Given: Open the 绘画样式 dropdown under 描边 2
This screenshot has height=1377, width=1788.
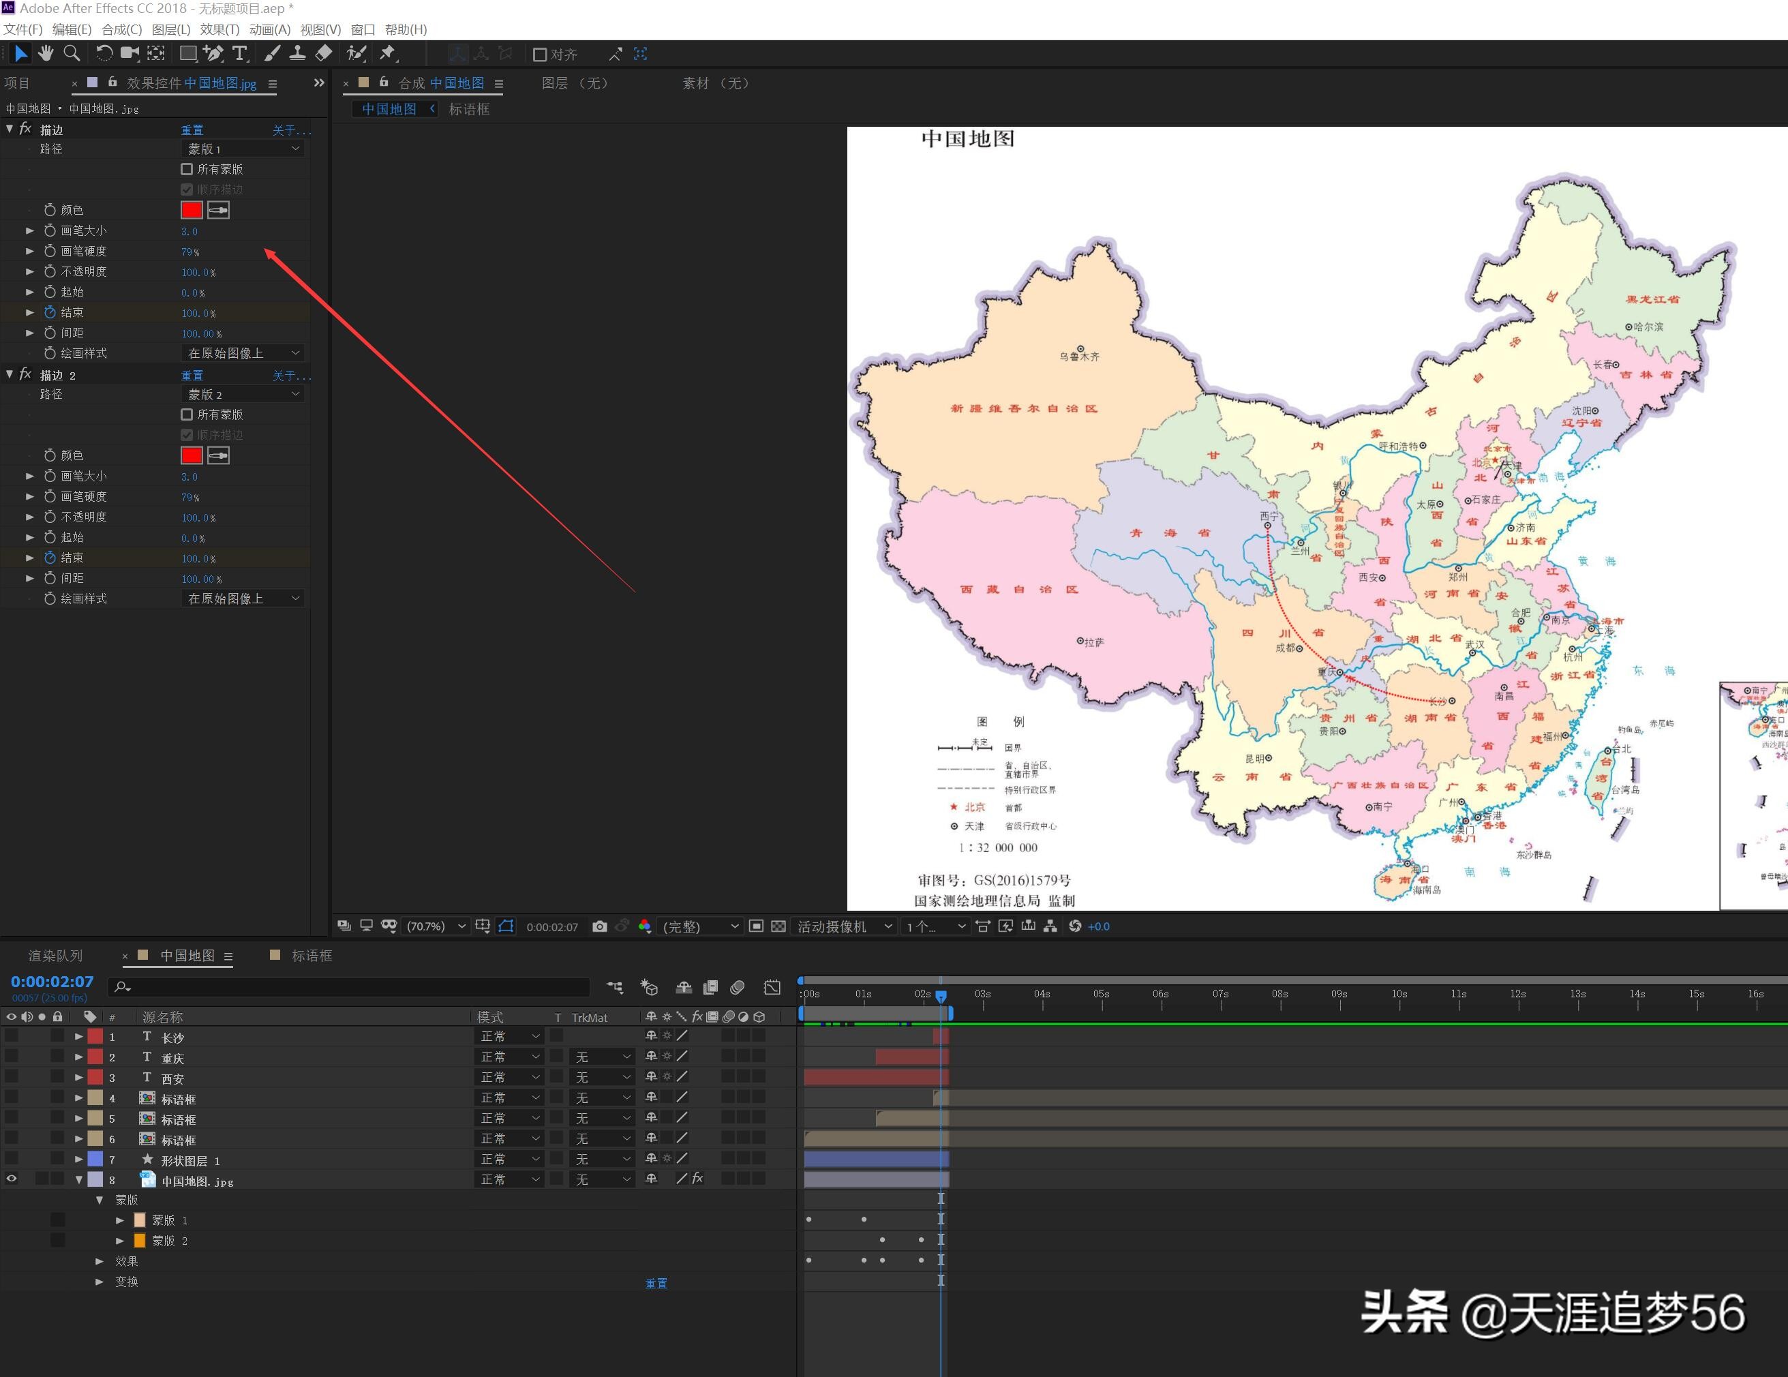Looking at the screenshot, I should tap(242, 599).
